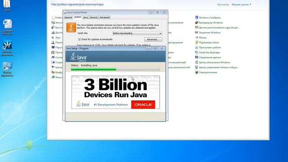The height and width of the screenshot is (162, 288).
Task: Click the 3 Billion Devices advertisement
Action: (x=116, y=92)
